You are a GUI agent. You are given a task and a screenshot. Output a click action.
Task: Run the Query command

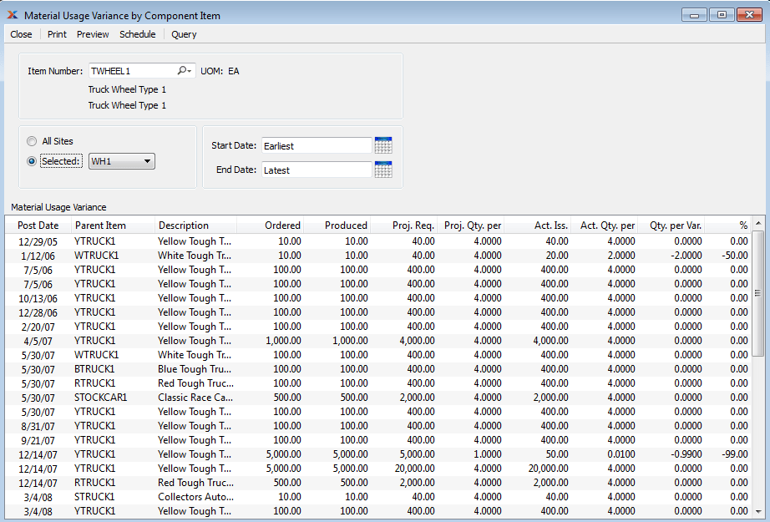click(183, 34)
